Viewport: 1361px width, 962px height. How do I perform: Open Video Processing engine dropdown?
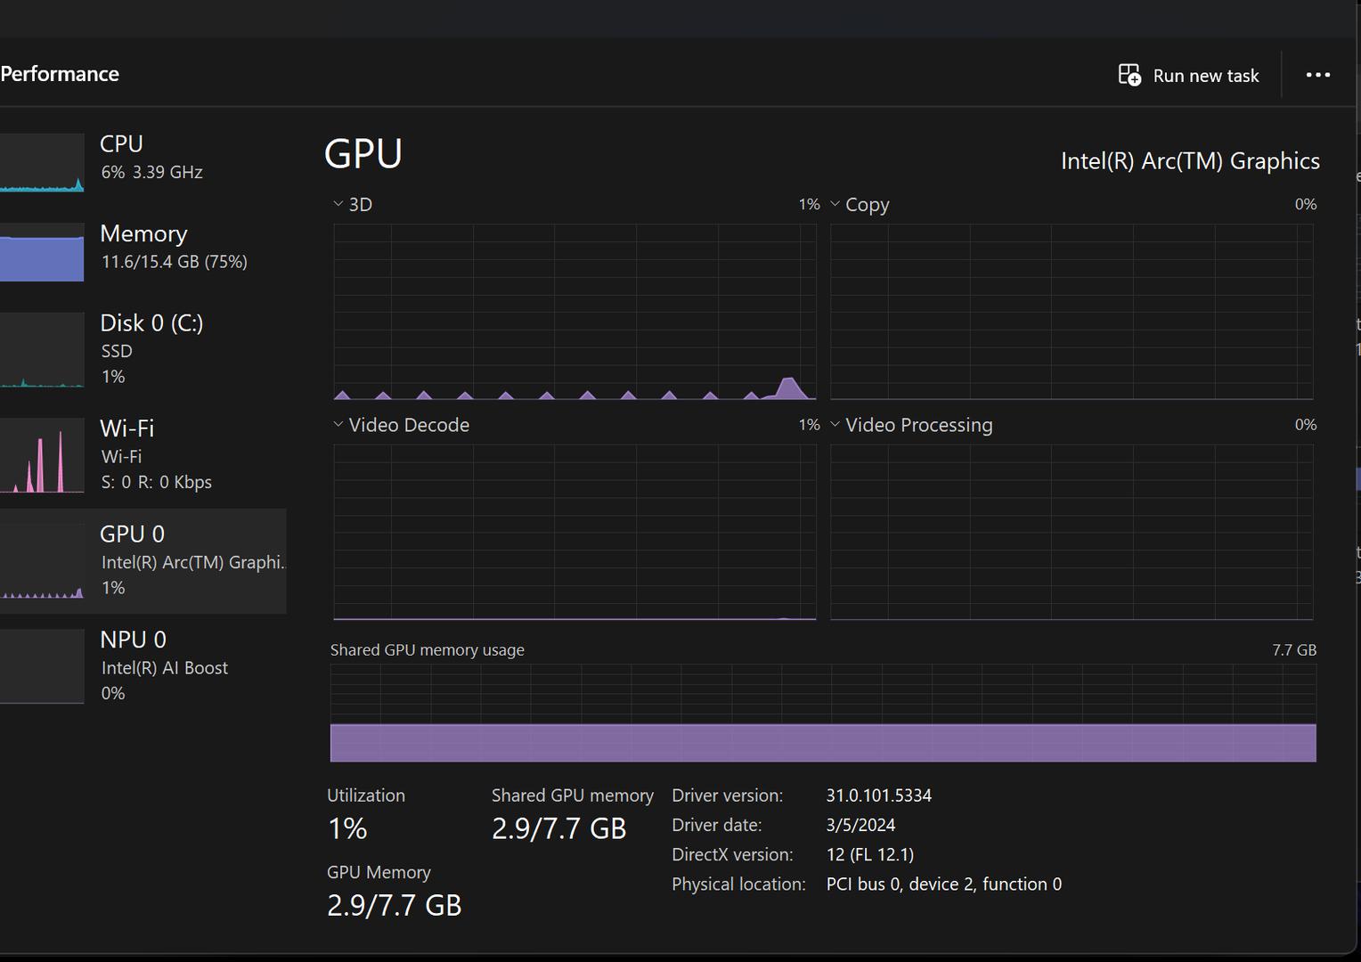tap(835, 425)
